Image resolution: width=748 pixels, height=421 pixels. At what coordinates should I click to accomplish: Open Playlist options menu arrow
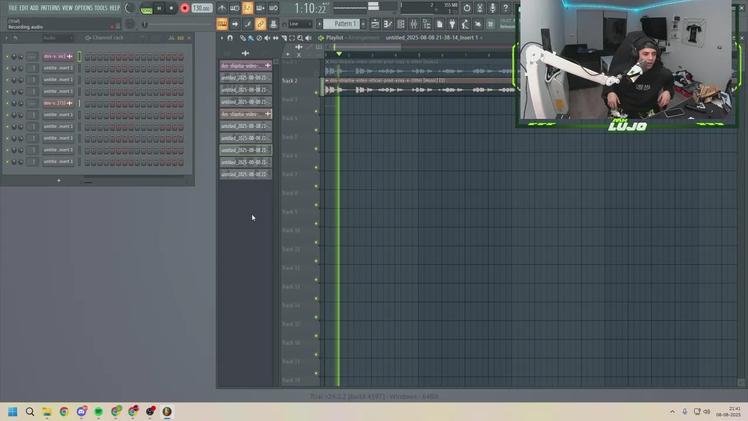click(x=221, y=38)
